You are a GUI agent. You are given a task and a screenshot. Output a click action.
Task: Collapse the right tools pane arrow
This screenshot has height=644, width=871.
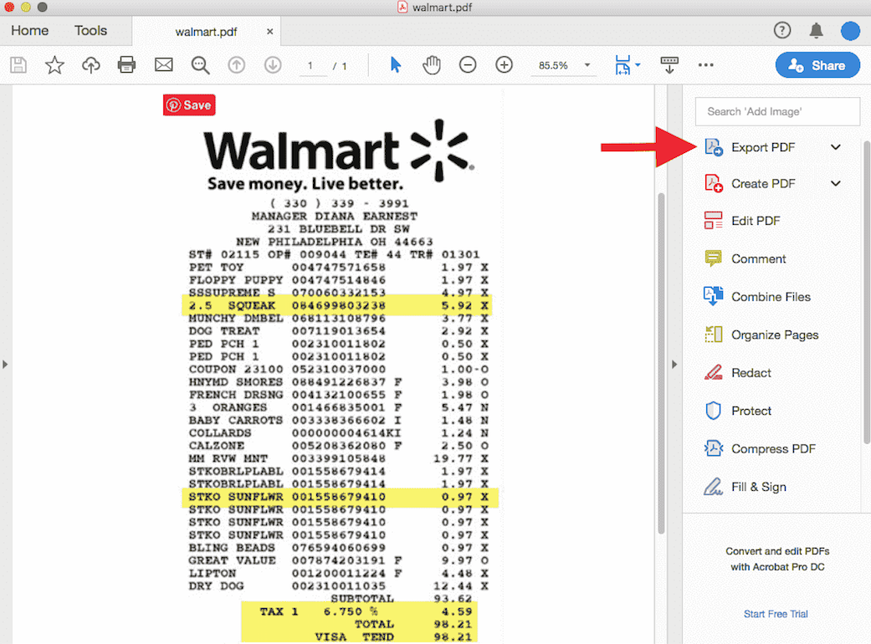(674, 365)
